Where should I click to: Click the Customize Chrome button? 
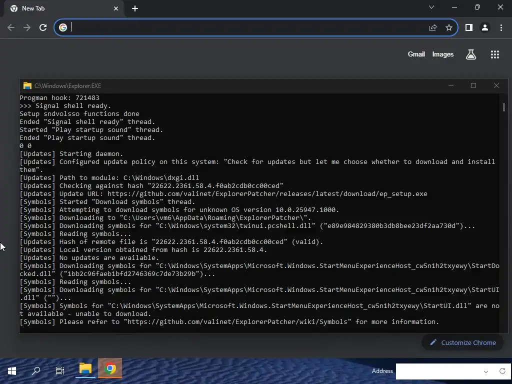462,342
